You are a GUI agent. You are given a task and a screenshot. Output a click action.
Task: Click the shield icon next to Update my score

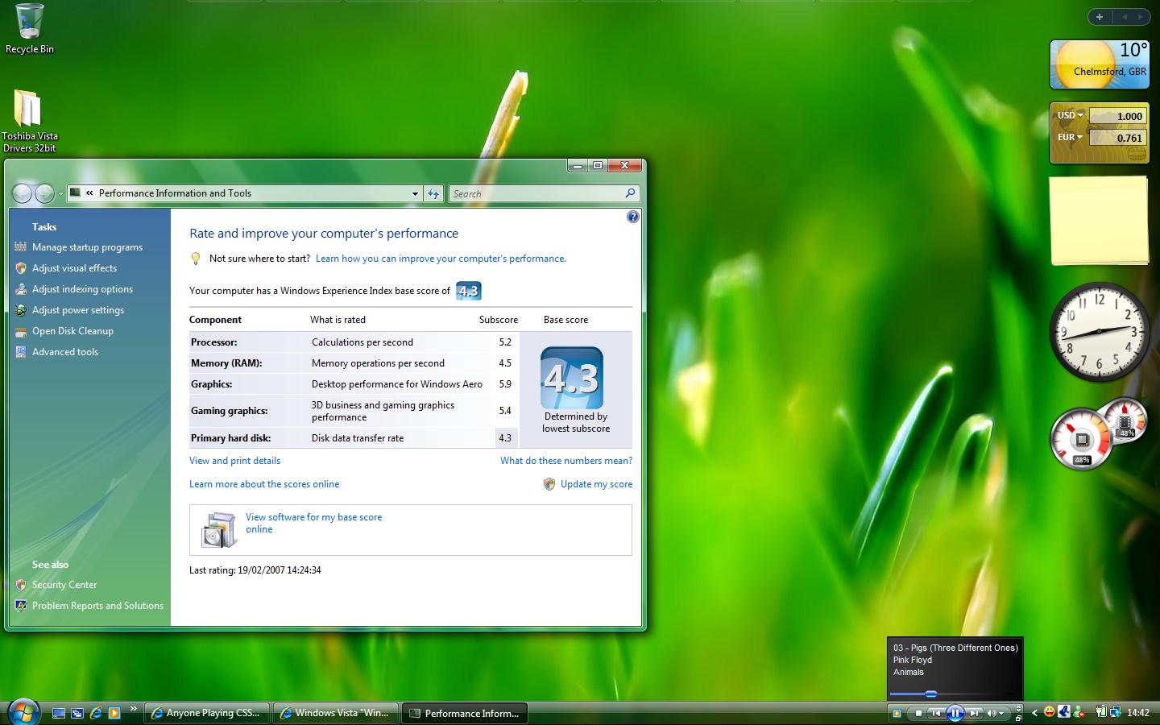549,484
